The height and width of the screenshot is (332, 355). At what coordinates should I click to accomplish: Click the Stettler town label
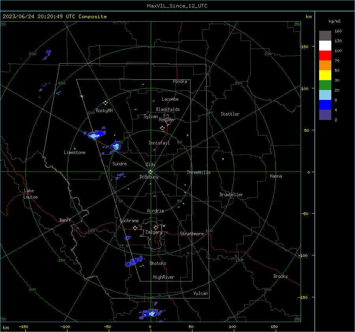click(x=230, y=114)
